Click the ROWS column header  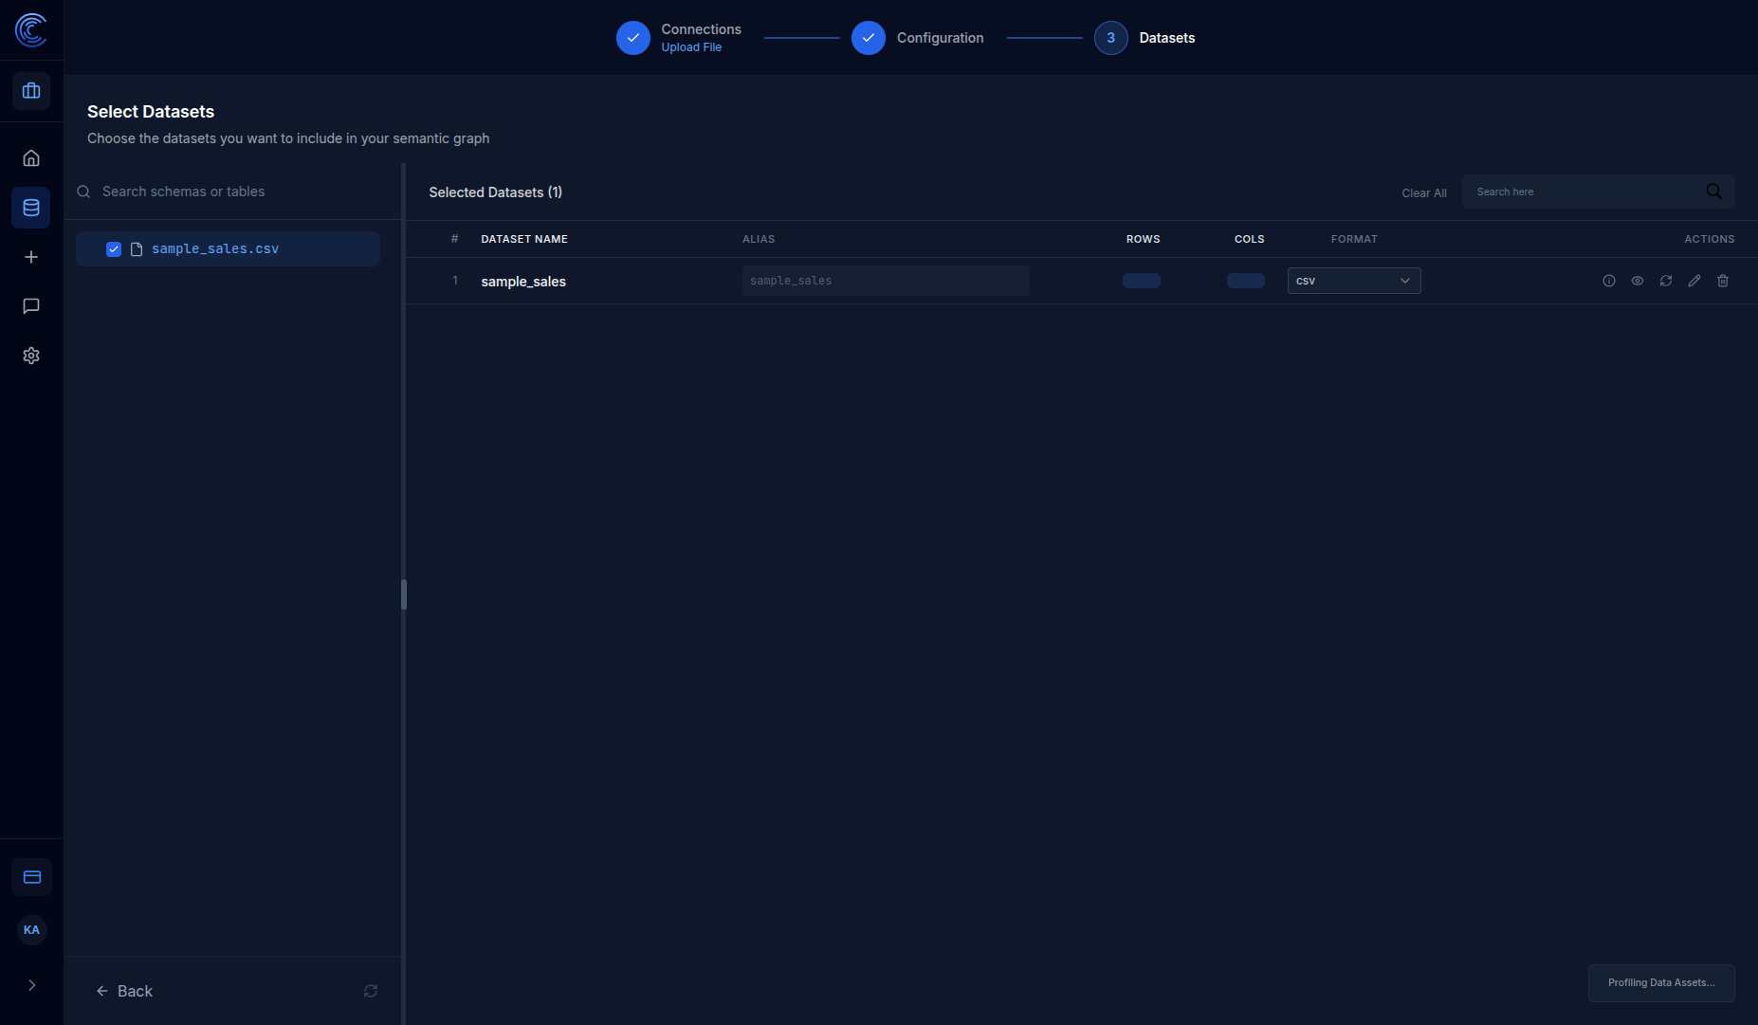(1143, 239)
